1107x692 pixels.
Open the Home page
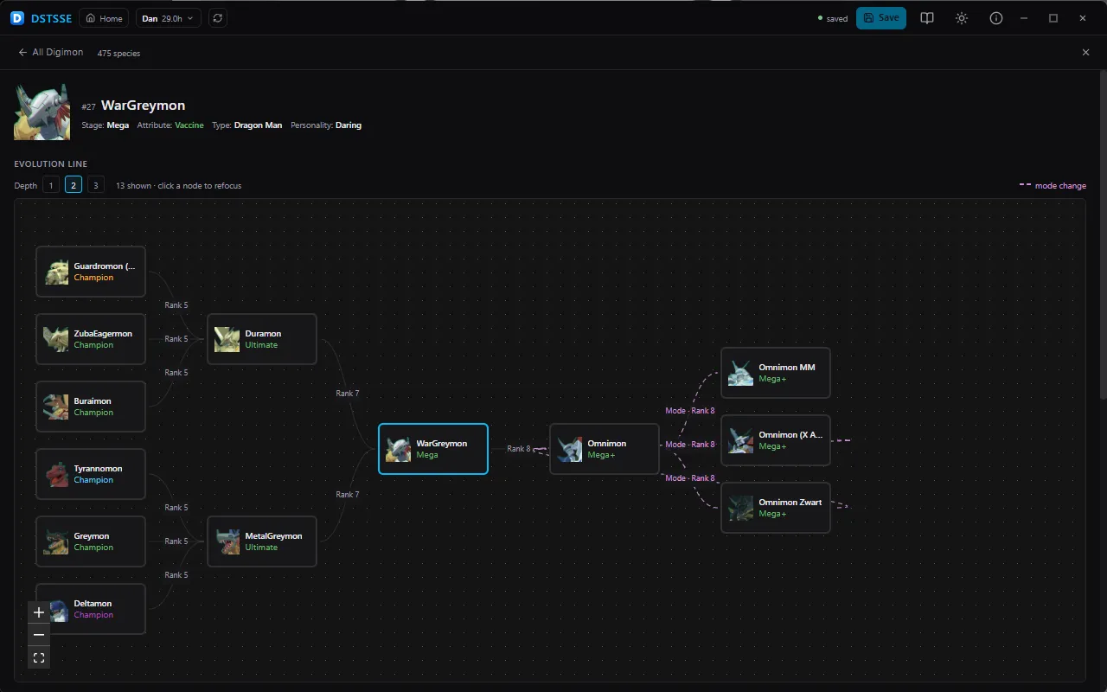(x=104, y=18)
